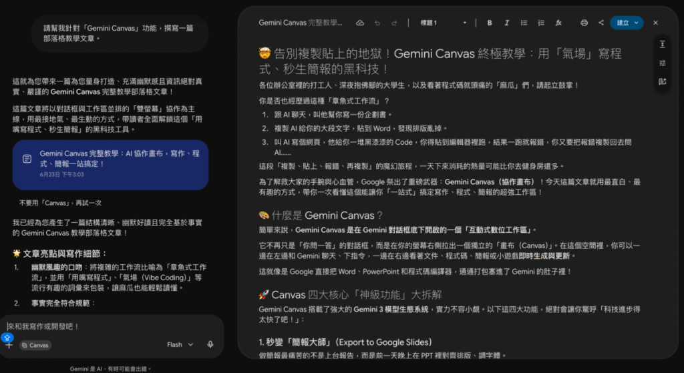
Task: Open the Flash model selector
Action: pyautogui.click(x=180, y=345)
